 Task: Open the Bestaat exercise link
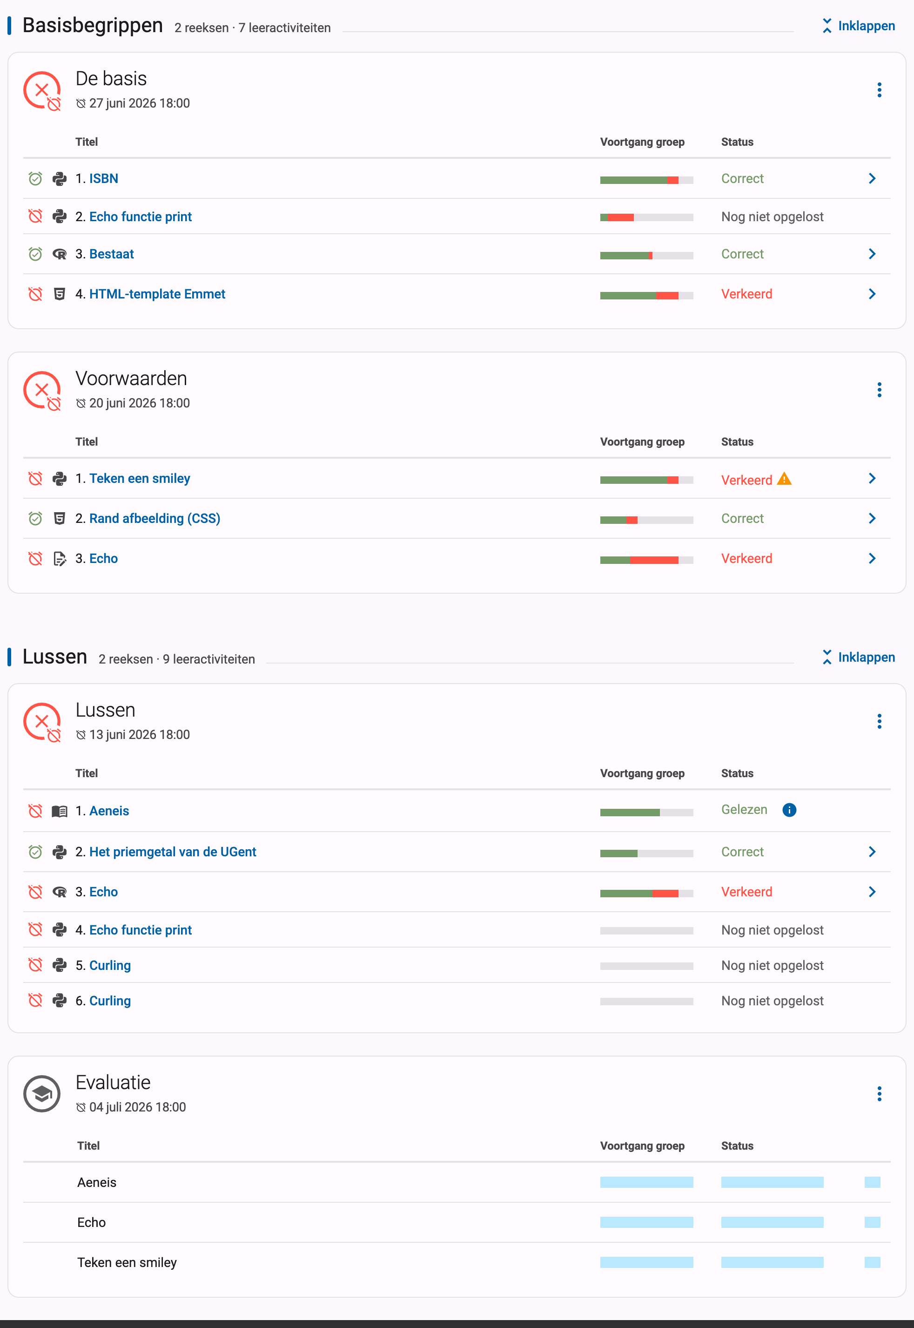pos(112,254)
